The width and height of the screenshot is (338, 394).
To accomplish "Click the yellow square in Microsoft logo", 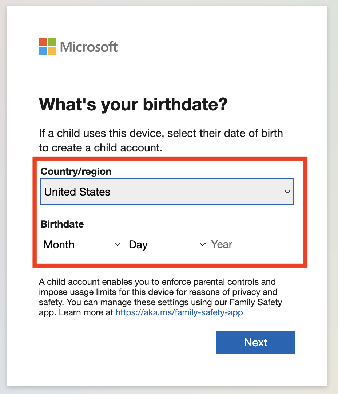I will tap(53, 51).
